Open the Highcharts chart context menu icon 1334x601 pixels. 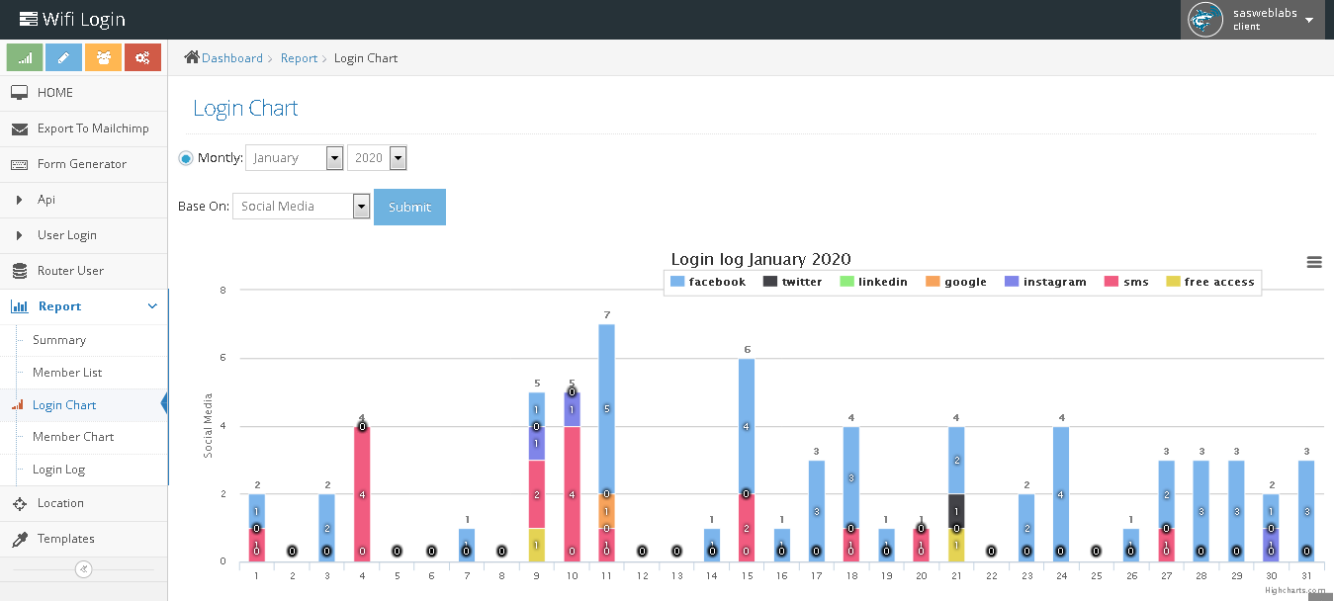(x=1314, y=262)
